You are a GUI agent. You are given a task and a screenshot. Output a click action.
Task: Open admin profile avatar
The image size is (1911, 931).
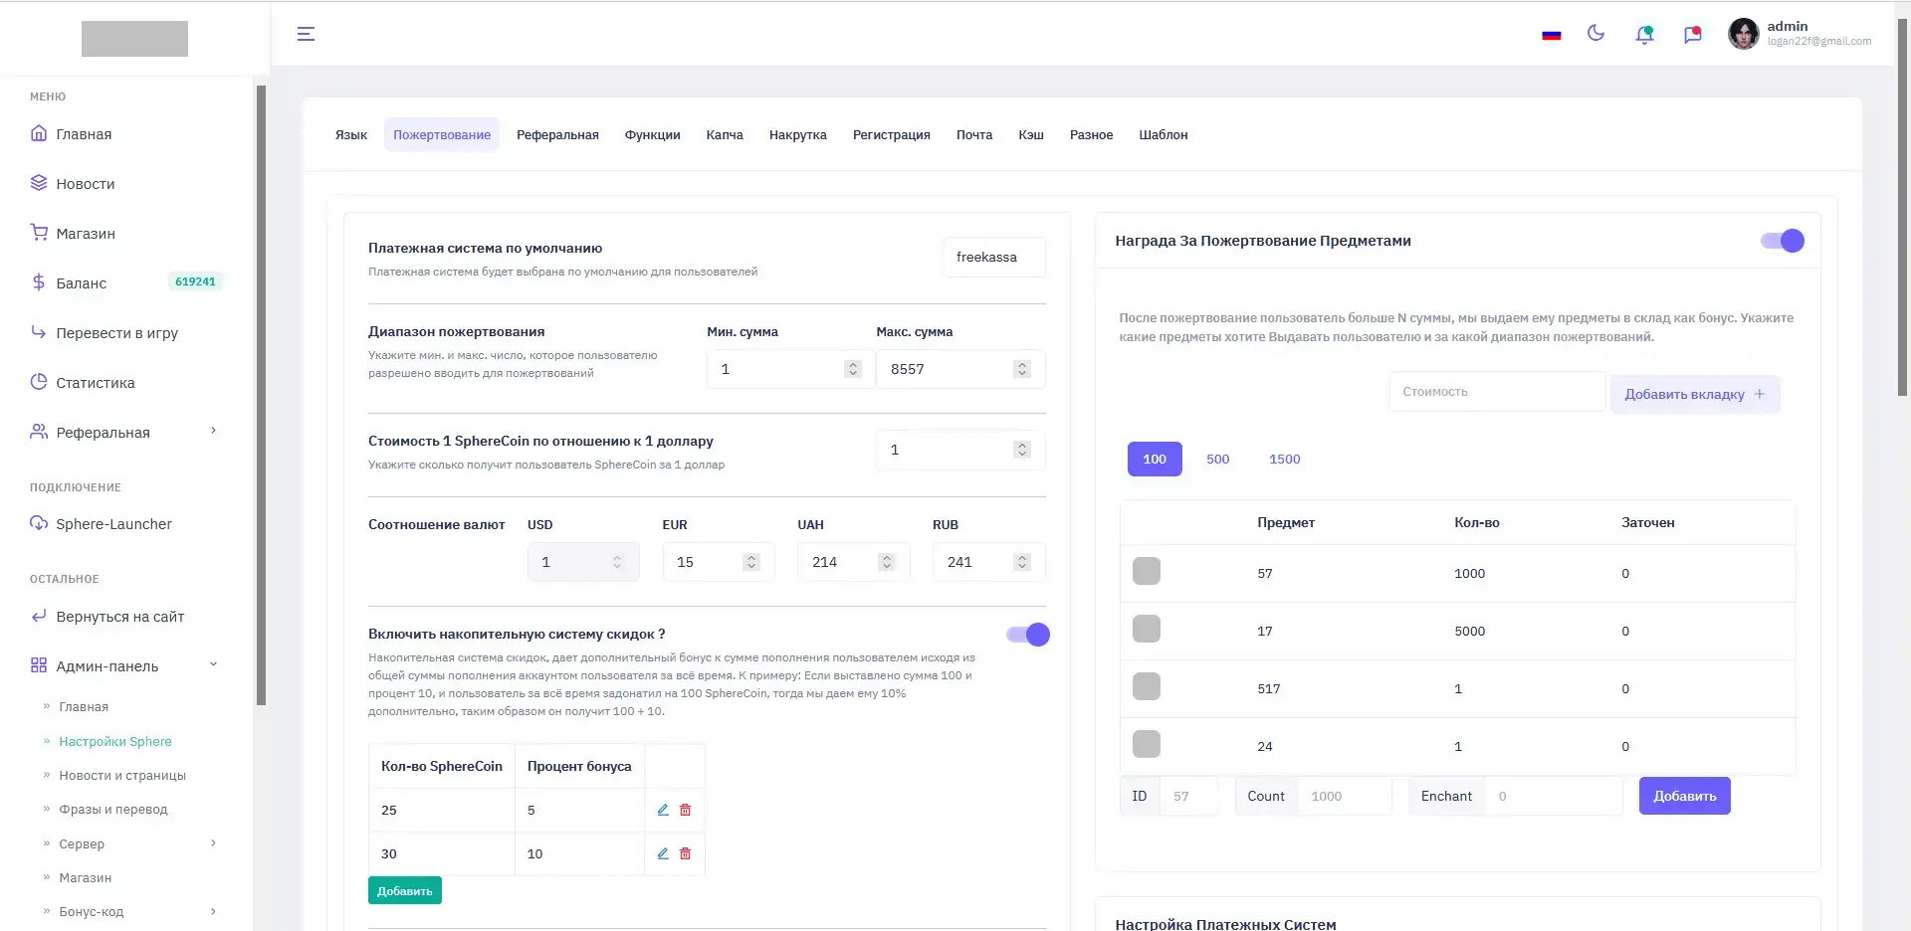point(1743,34)
